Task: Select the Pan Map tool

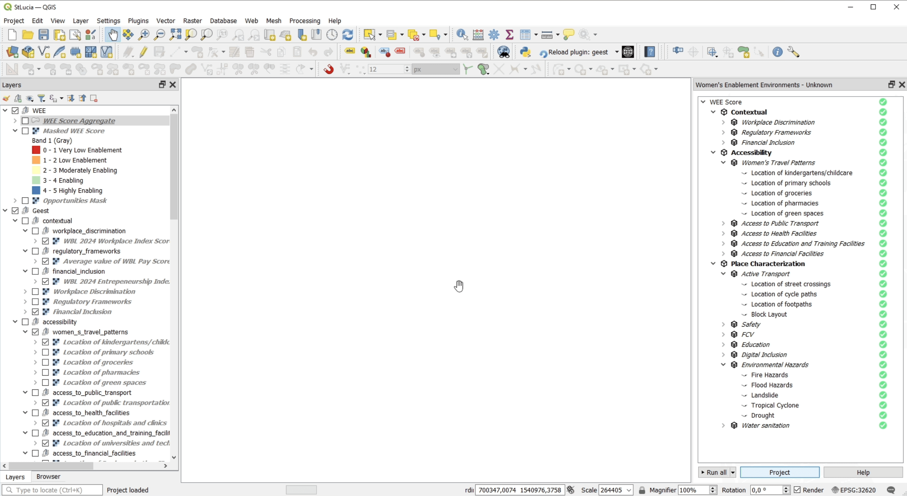Action: pyautogui.click(x=113, y=35)
